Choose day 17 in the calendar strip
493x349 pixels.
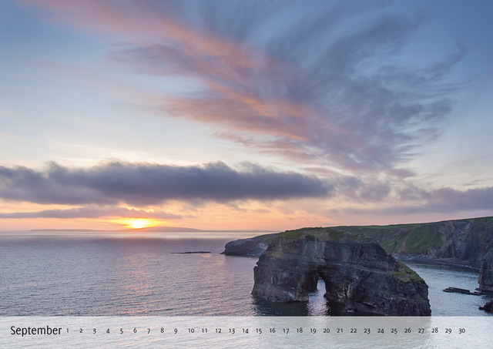[x=286, y=331]
